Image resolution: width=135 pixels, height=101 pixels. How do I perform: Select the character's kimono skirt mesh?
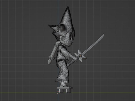click(63, 72)
